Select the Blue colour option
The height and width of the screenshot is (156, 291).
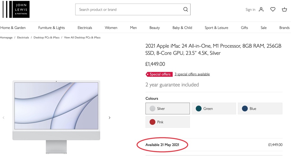point(260,109)
